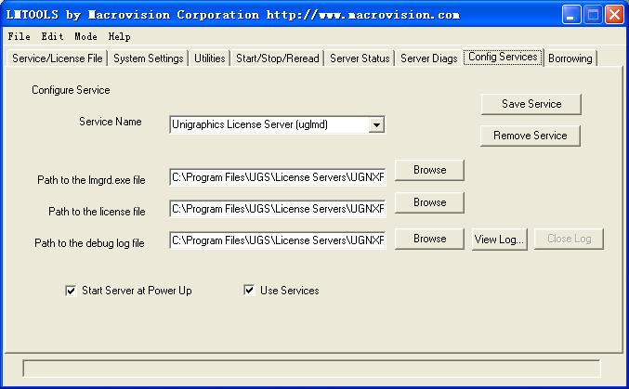Screen dimensions: 629x389
Task: Go to Start/Stop/Reread tab
Action: [x=277, y=58]
